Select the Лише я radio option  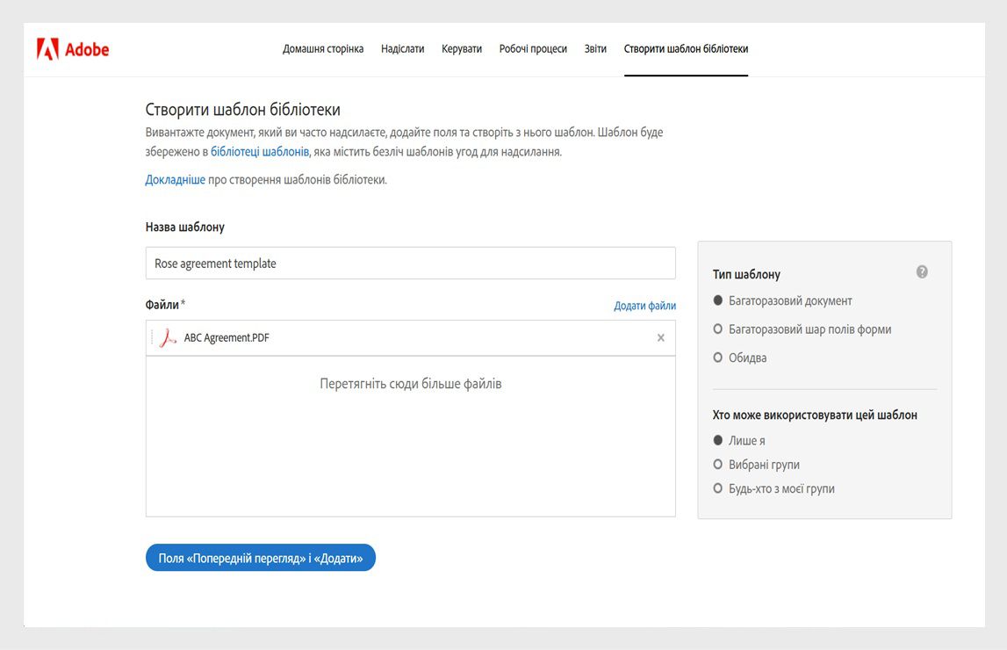718,440
